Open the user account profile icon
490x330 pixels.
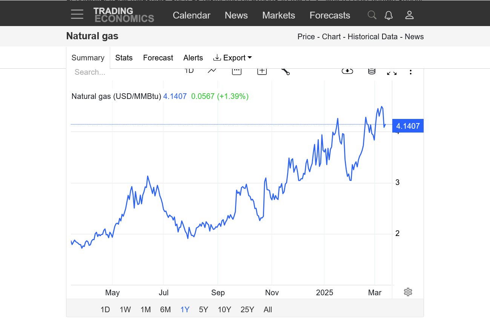pos(409,15)
